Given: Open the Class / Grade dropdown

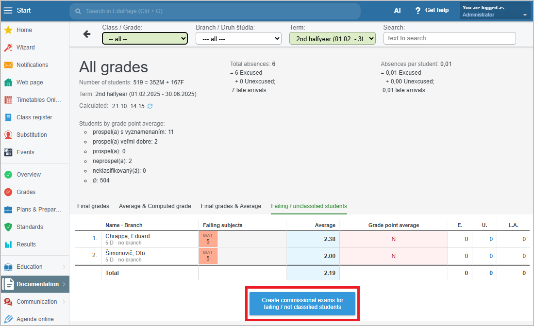Looking at the screenshot, I should tap(145, 38).
